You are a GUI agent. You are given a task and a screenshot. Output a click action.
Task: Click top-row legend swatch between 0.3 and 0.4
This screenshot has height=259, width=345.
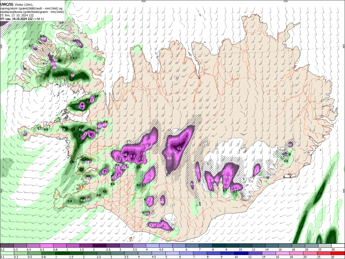click(20, 246)
